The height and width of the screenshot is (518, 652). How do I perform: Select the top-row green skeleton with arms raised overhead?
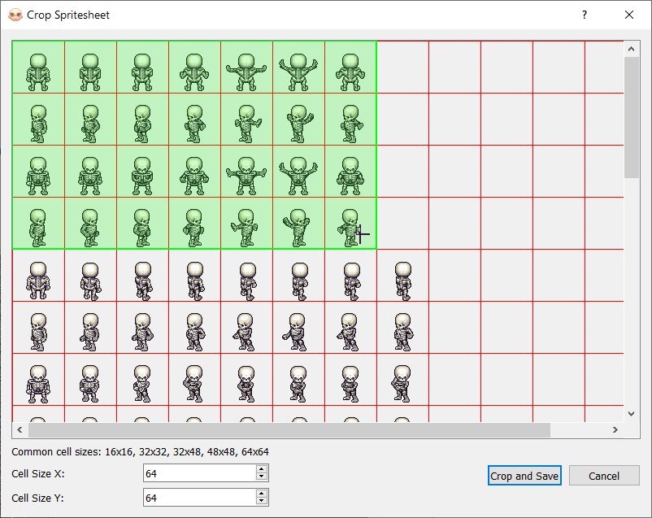[298, 67]
